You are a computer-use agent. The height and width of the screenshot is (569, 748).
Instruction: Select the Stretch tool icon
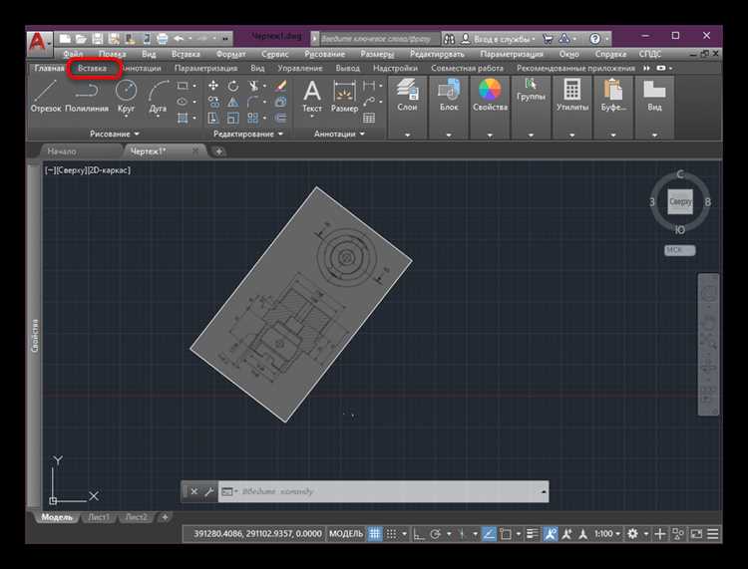(213, 118)
